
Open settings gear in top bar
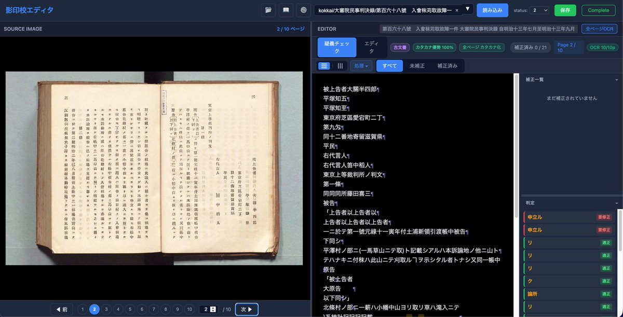(x=304, y=10)
